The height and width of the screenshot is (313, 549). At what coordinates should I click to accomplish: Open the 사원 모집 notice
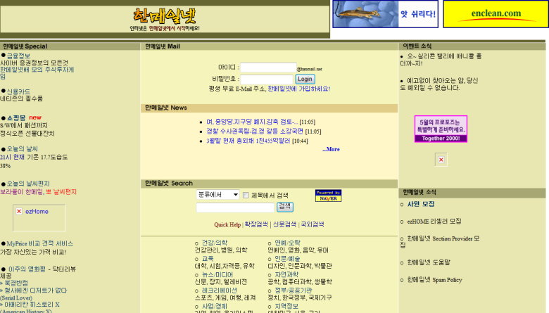coord(421,204)
